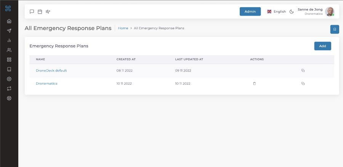Image resolution: width=343 pixels, height=167 pixels.
Task: Open the settings gear in sidebar
Action: pos(9,79)
